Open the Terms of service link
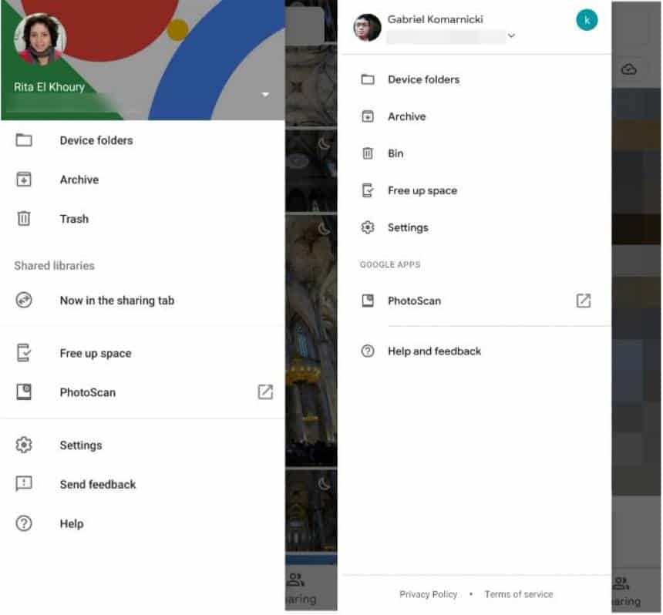This screenshot has width=663, height=615. [x=518, y=594]
